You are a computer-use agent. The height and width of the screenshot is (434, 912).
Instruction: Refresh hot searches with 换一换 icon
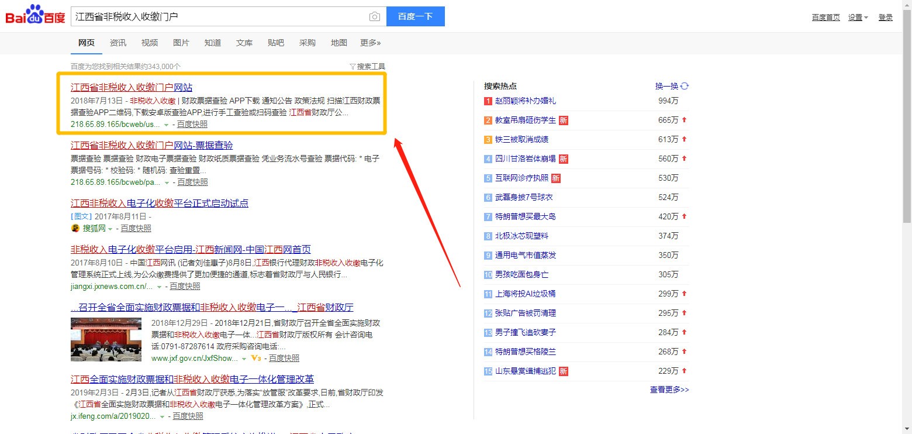pyautogui.click(x=685, y=86)
